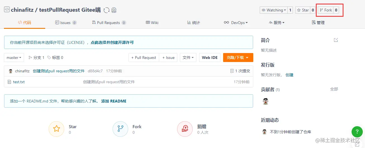The image size is (365, 148).
Task: Open the test.txt file
Action: [x=19, y=82]
